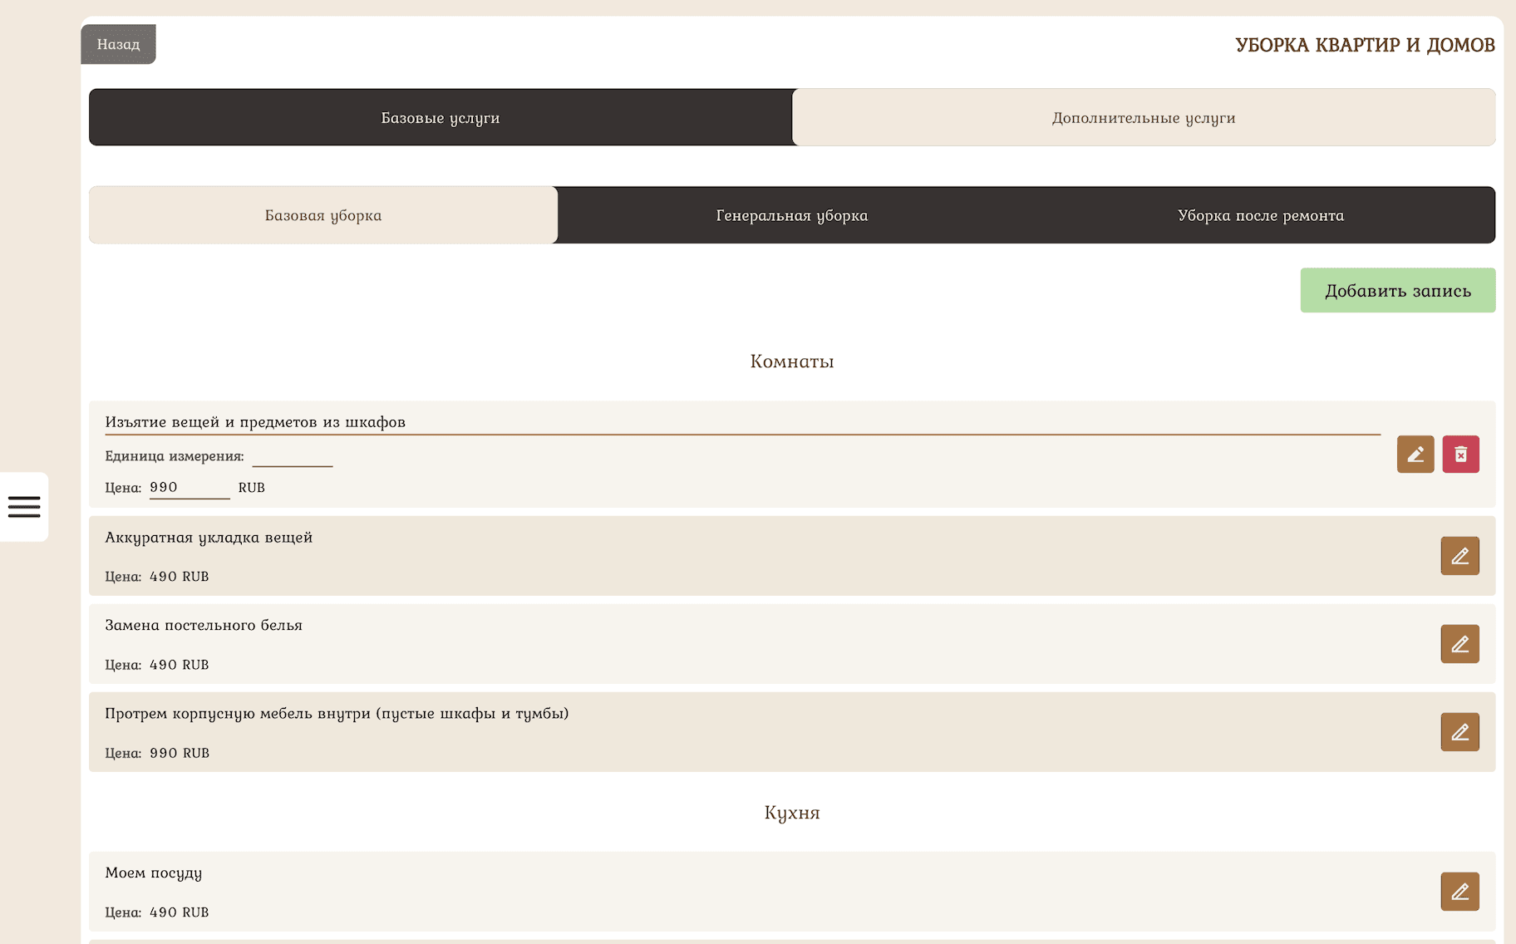Switch to the Дополнительные услуги tab
Screen dimensions: 1516x944
[1144, 117]
